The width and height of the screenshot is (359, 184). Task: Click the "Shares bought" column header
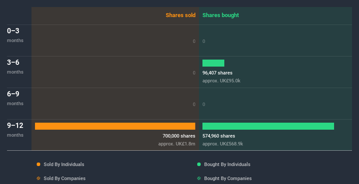(221, 15)
